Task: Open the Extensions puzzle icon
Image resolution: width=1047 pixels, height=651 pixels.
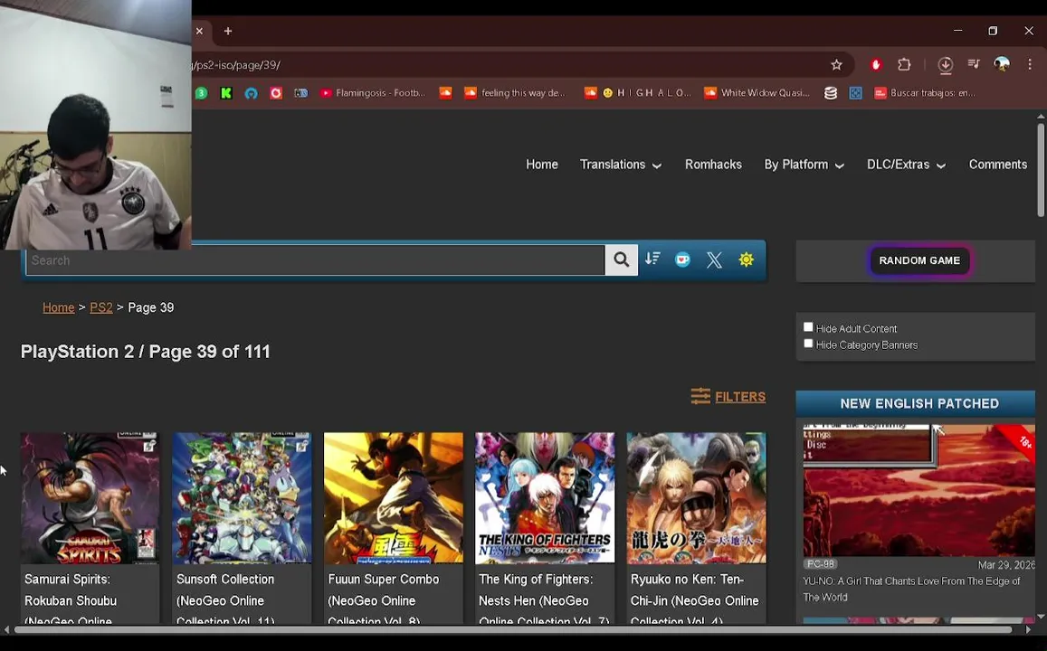Action: [x=904, y=65]
